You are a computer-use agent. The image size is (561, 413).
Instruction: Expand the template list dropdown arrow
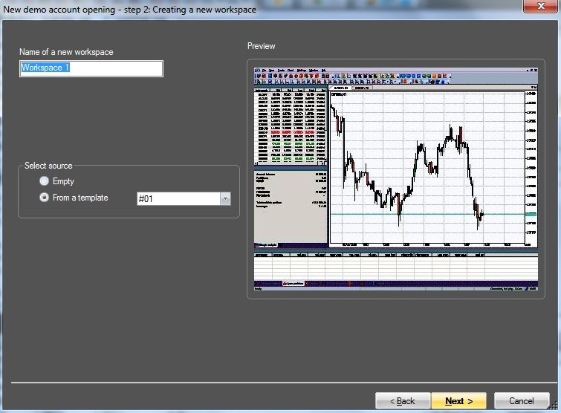(225, 199)
